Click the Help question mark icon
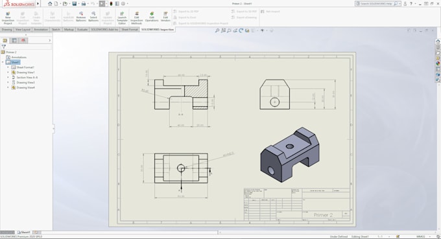The image size is (441, 239). (x=411, y=4)
